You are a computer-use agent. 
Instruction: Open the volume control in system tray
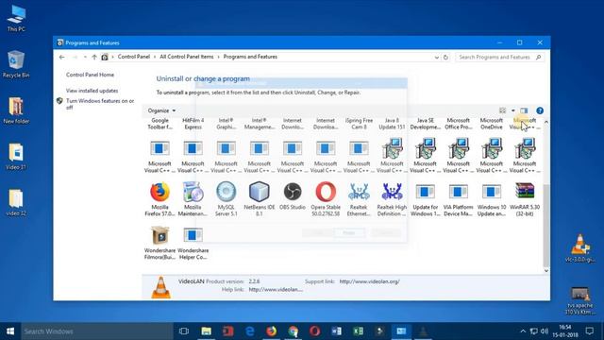(x=545, y=331)
